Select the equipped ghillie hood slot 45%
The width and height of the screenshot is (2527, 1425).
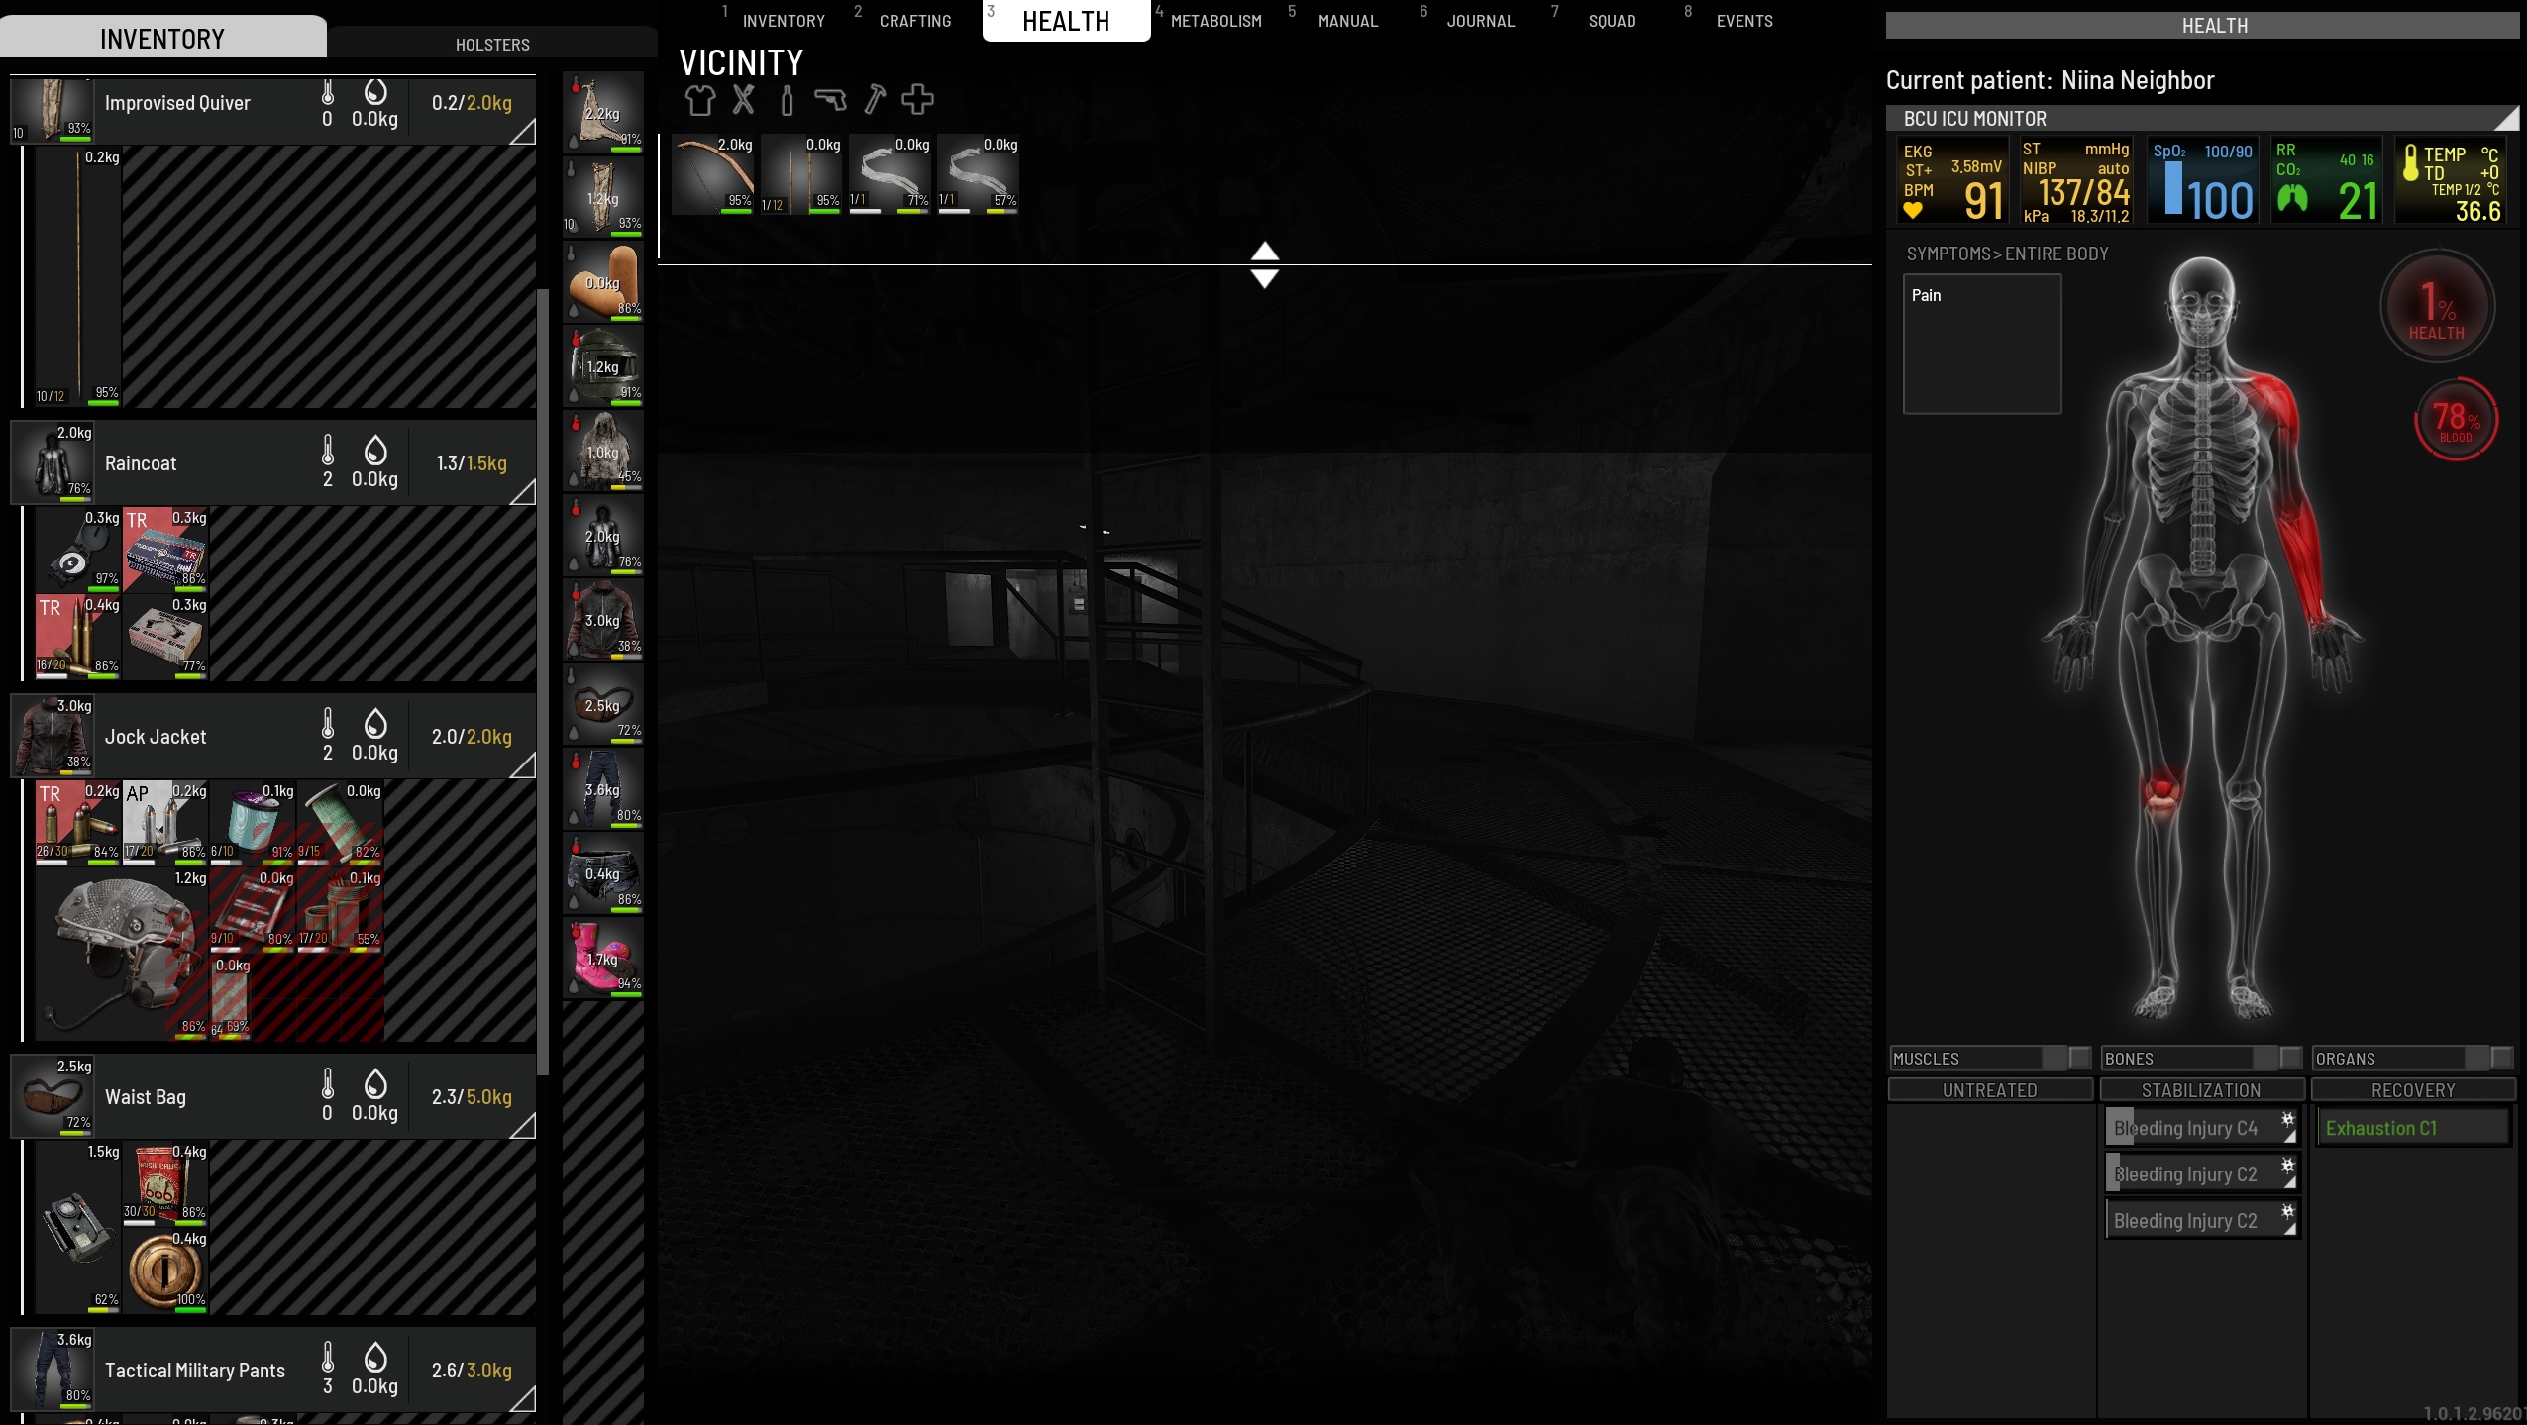point(603,451)
